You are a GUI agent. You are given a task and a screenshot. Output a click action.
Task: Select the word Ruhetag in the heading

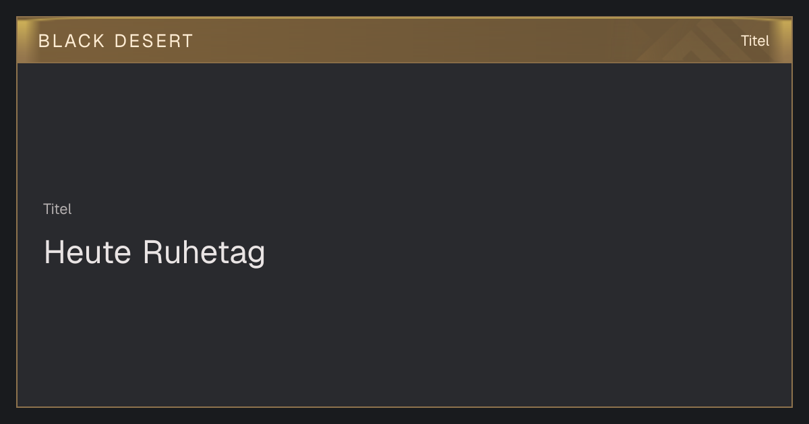tap(204, 253)
